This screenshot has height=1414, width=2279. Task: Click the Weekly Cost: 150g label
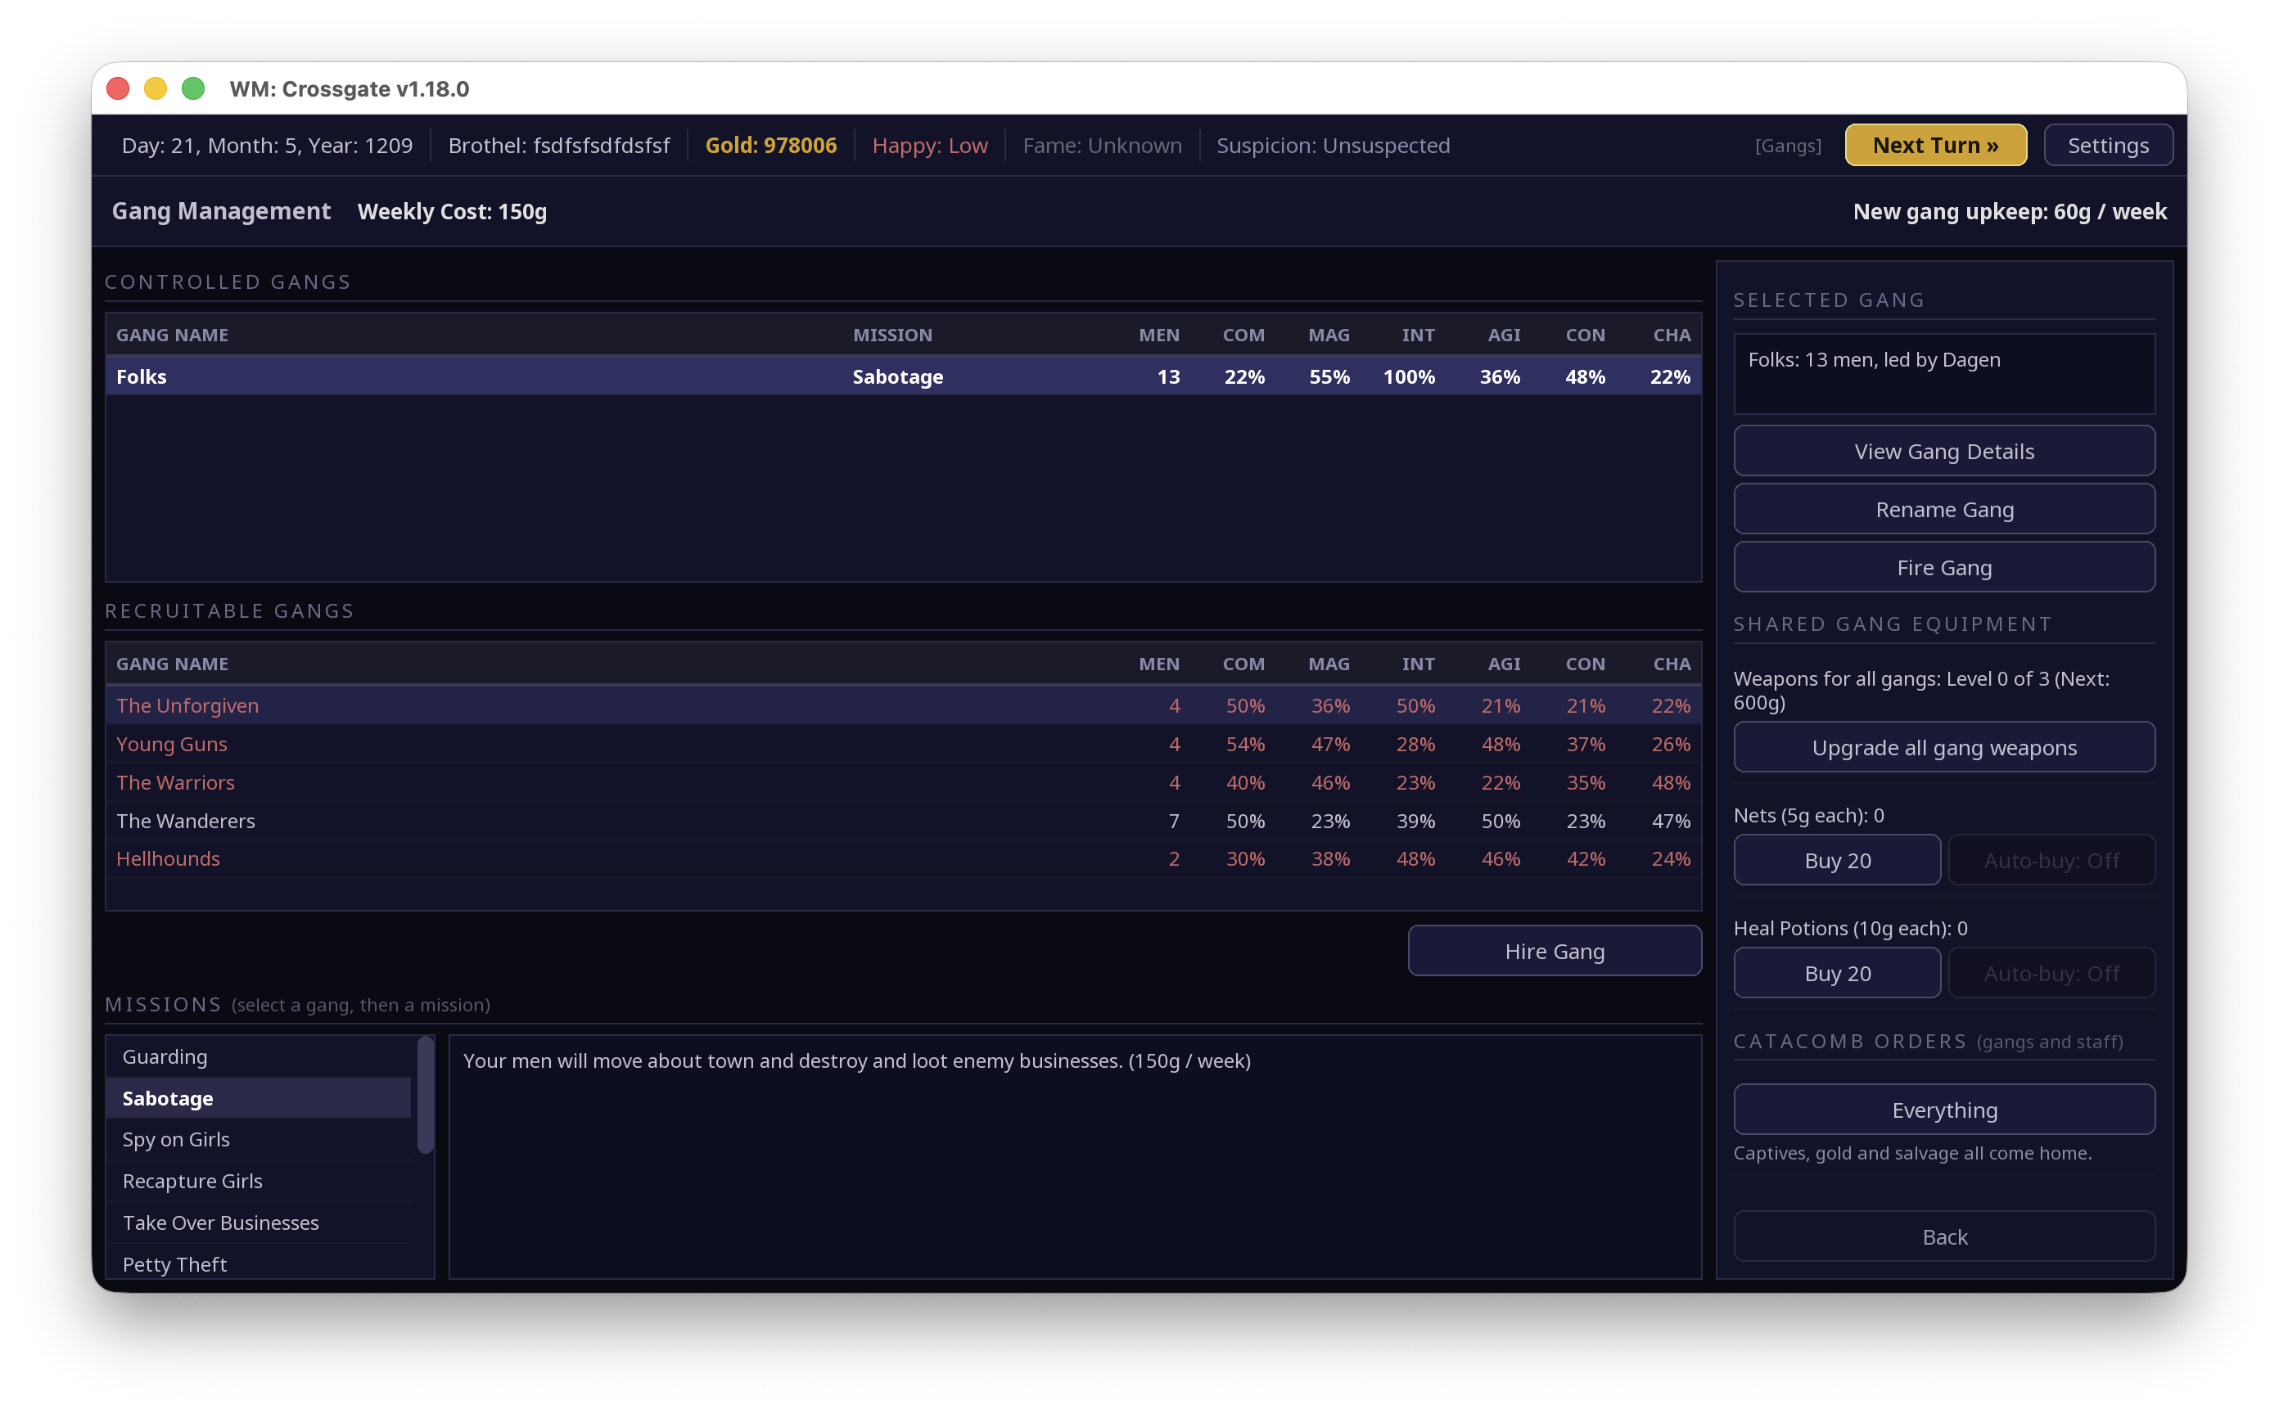pyautogui.click(x=452, y=210)
